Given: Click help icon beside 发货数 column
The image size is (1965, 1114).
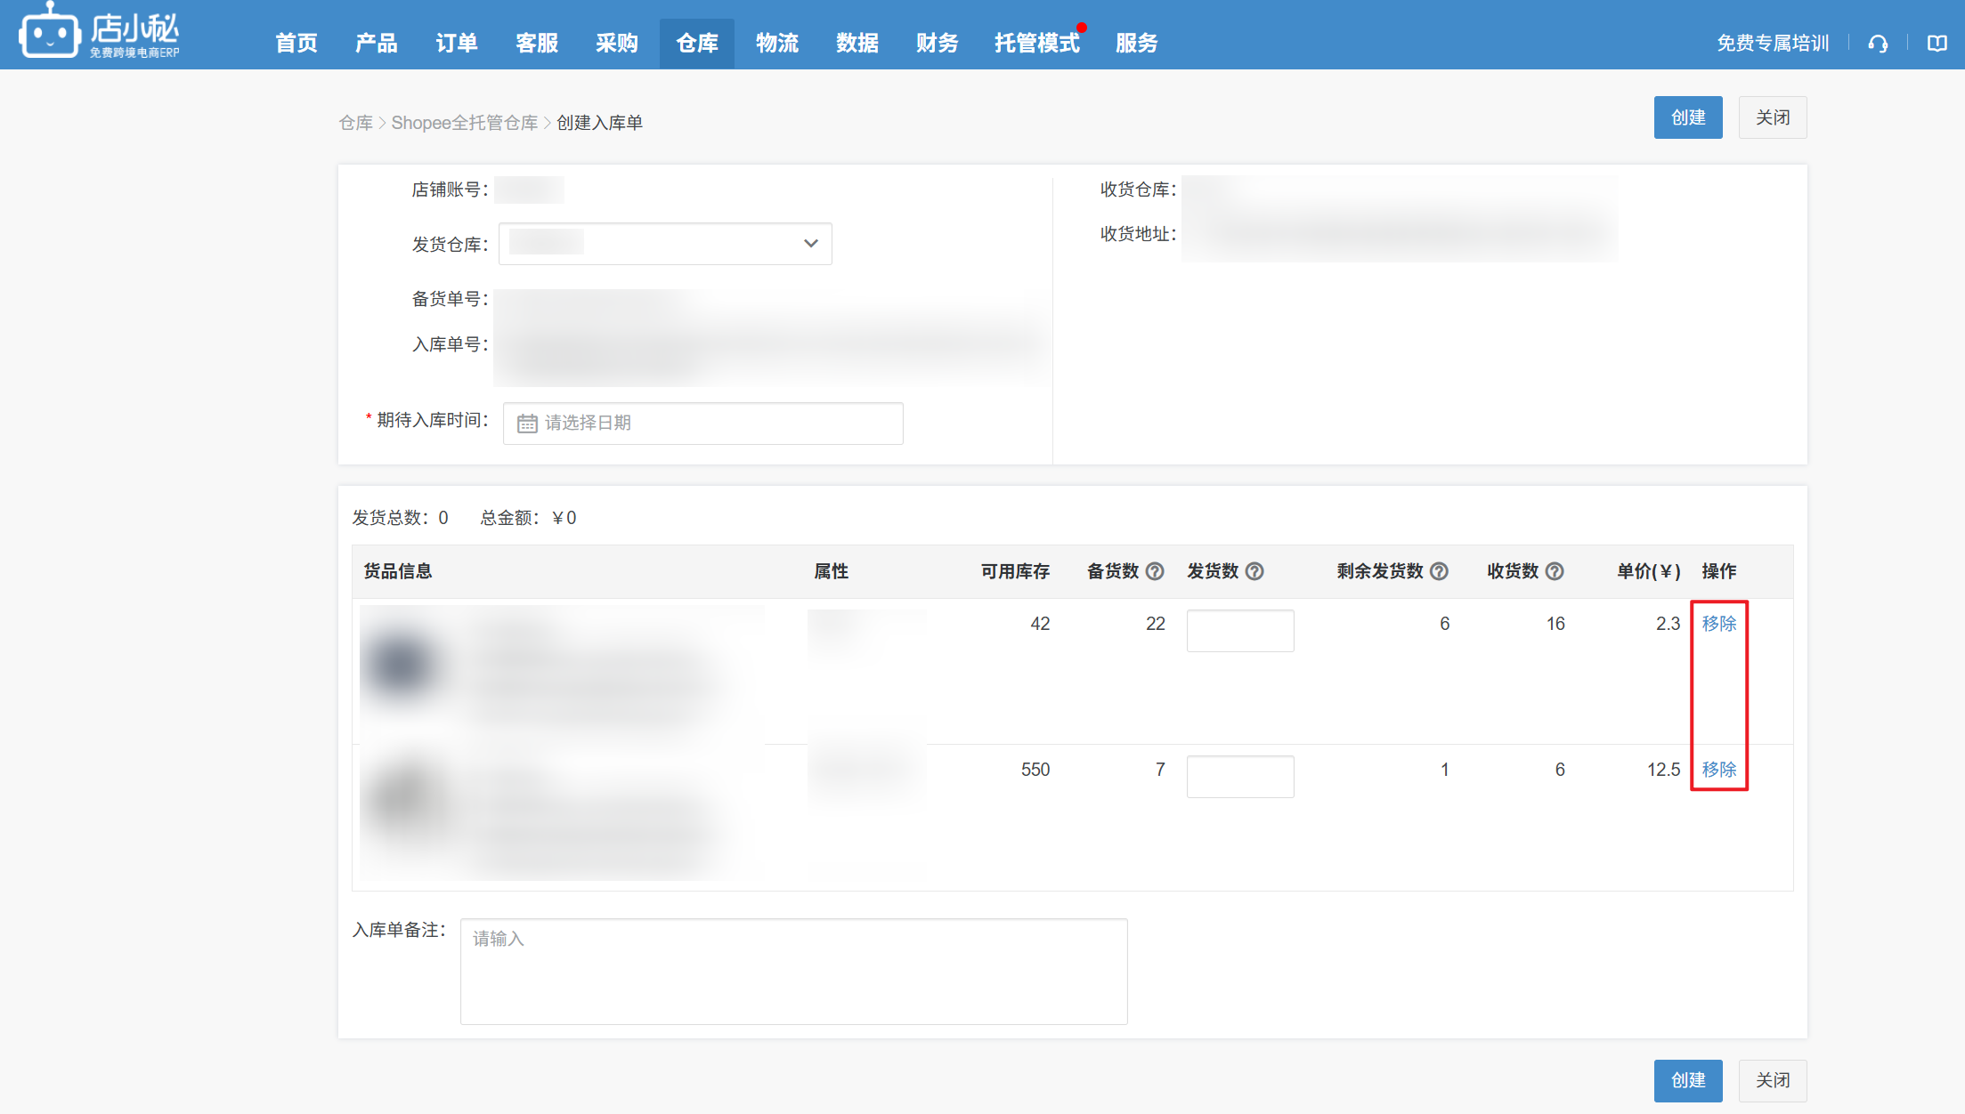Looking at the screenshot, I should pyautogui.click(x=1255, y=571).
